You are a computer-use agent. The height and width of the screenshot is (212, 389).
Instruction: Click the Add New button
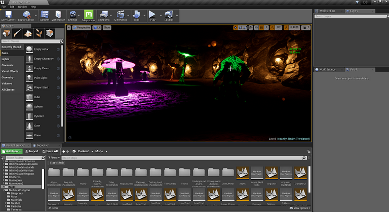pos(11,151)
